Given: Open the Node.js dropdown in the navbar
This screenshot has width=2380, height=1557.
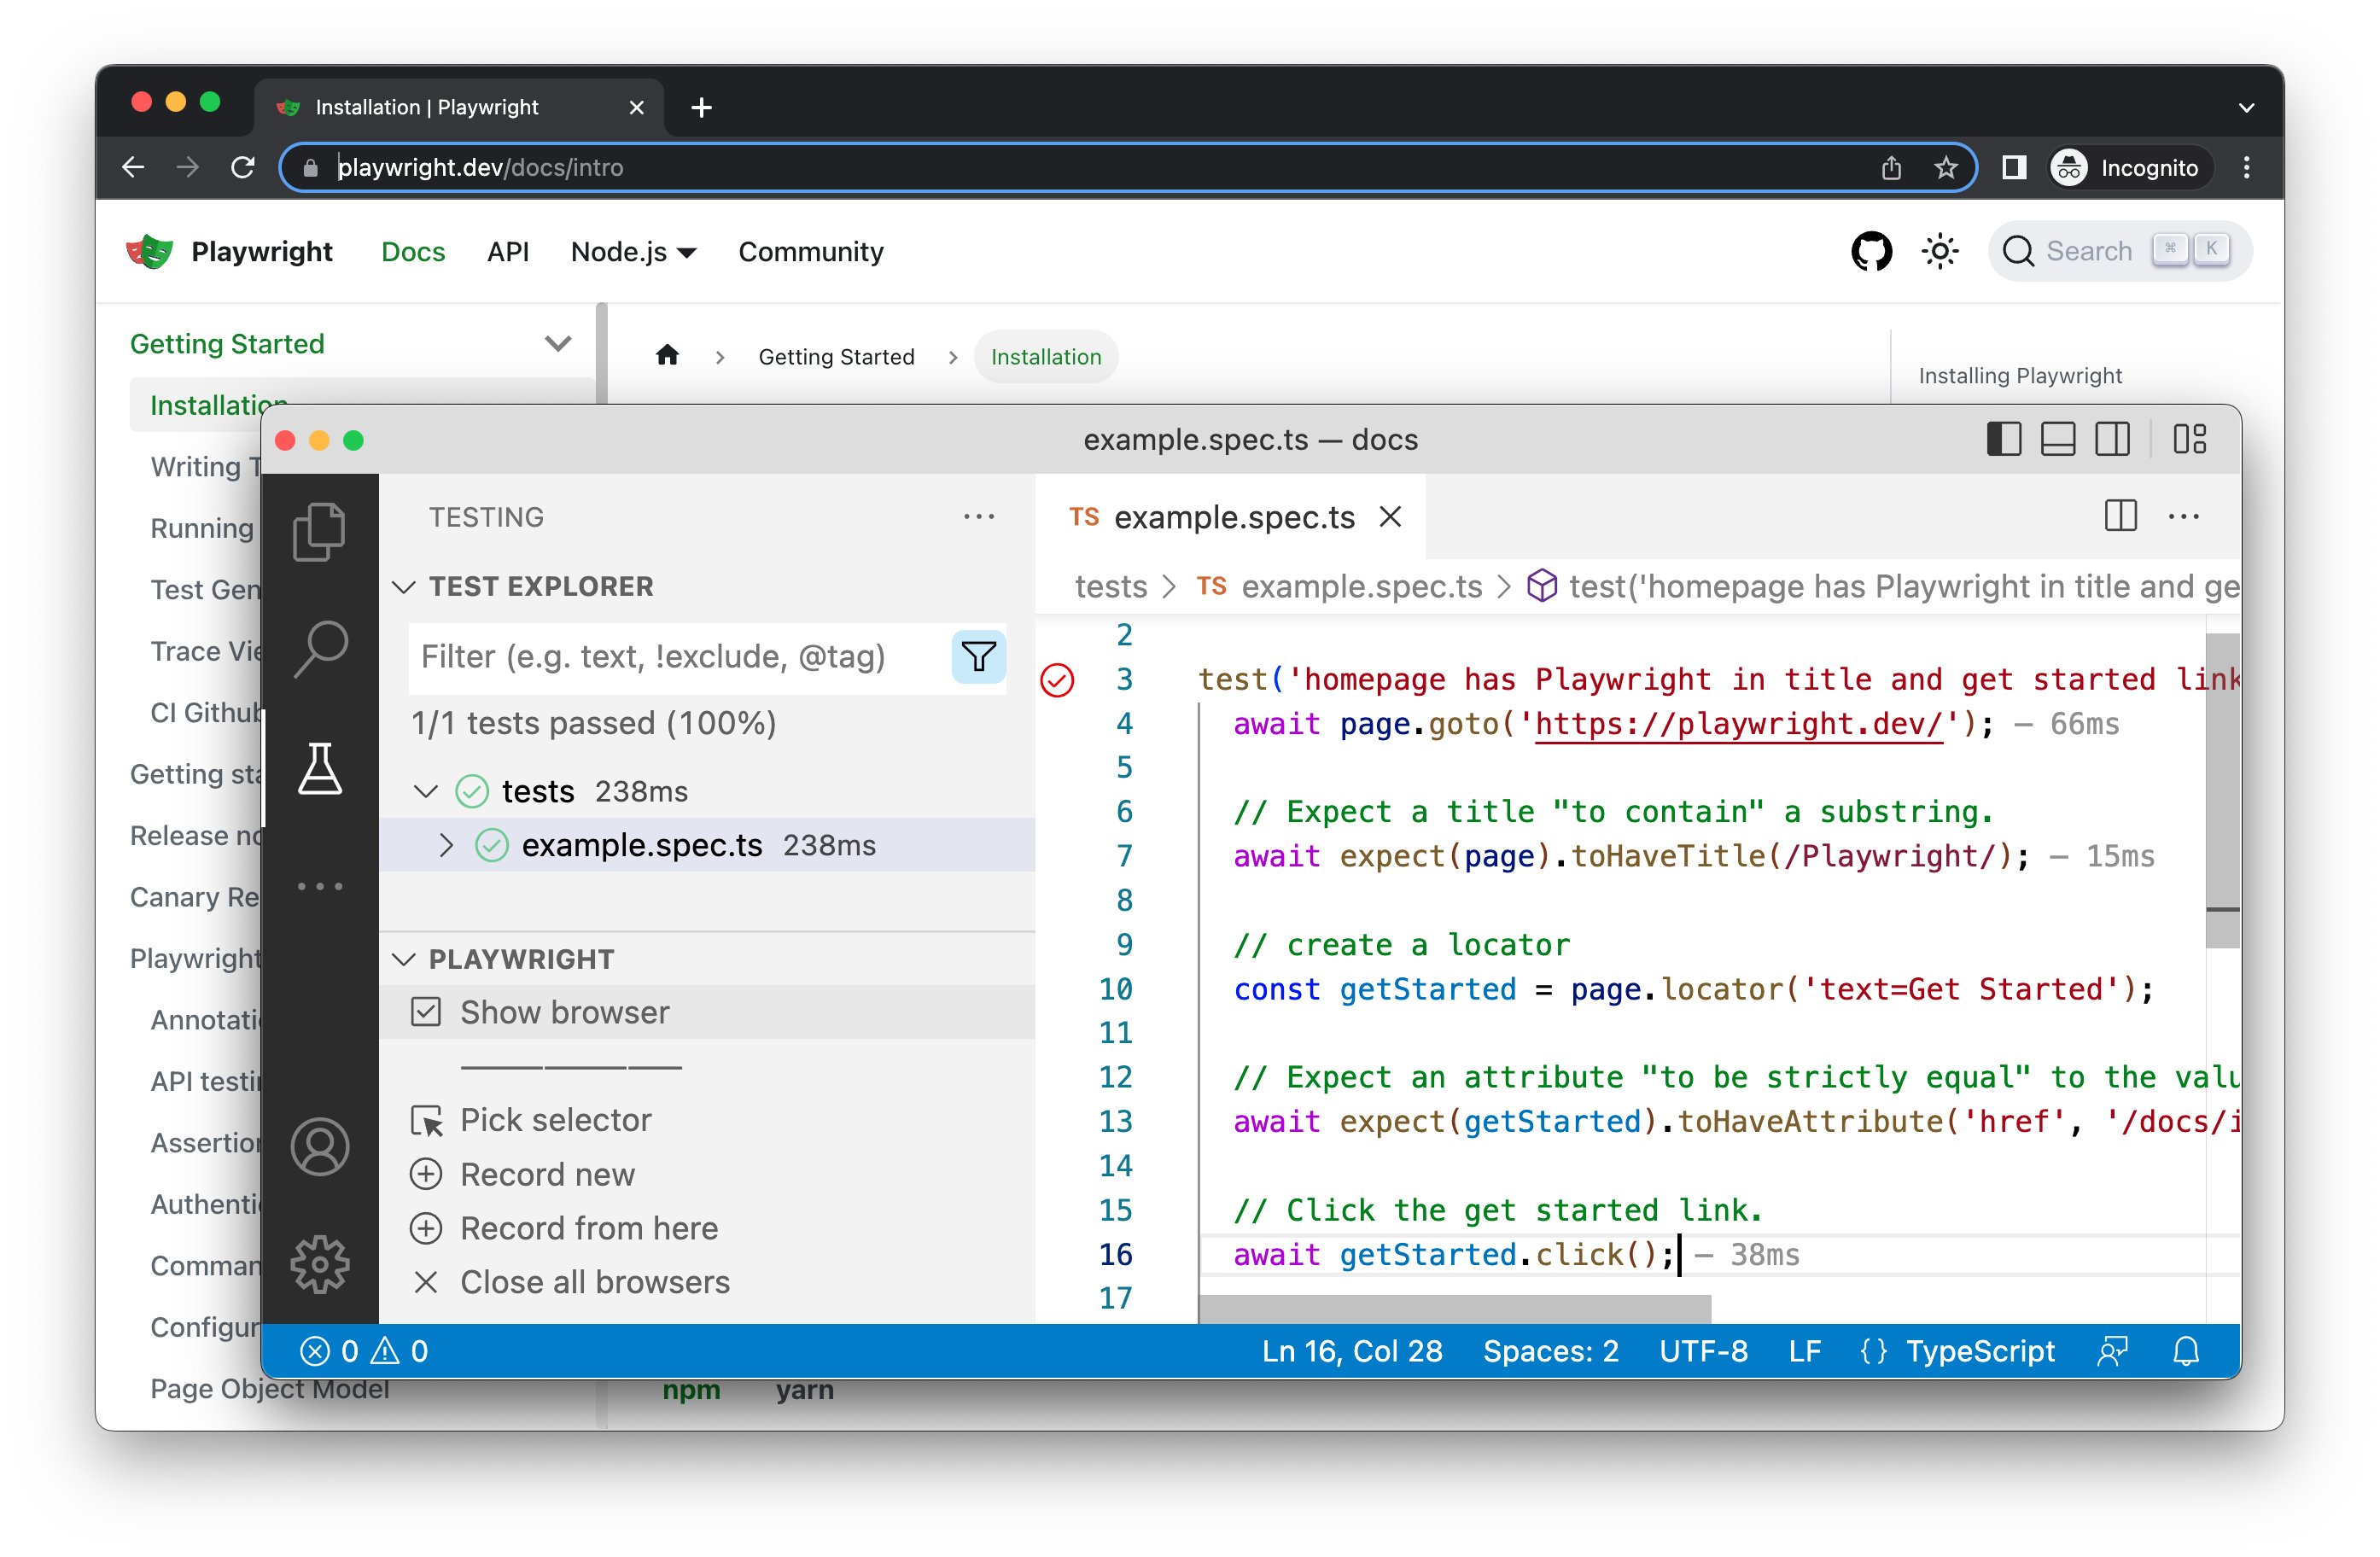Looking at the screenshot, I should tap(632, 252).
